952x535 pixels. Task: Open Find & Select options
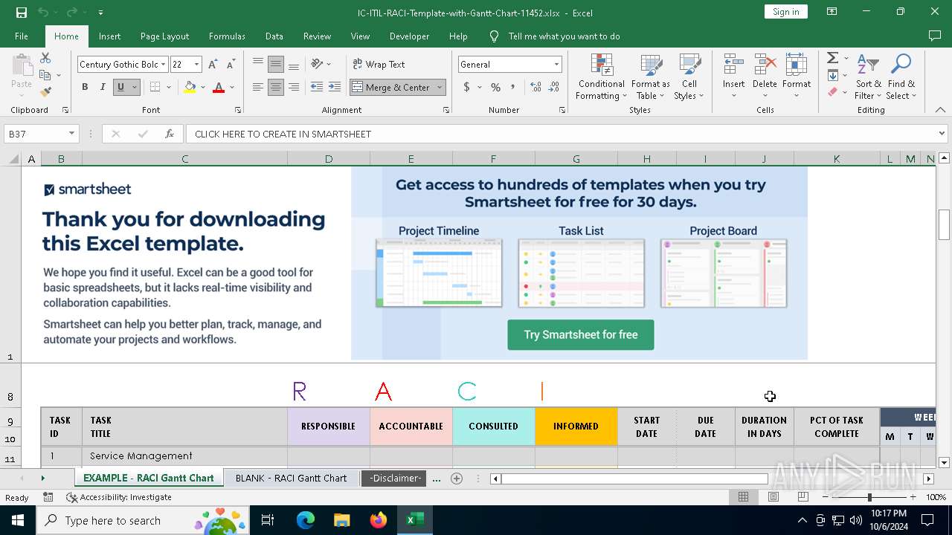pos(901,77)
